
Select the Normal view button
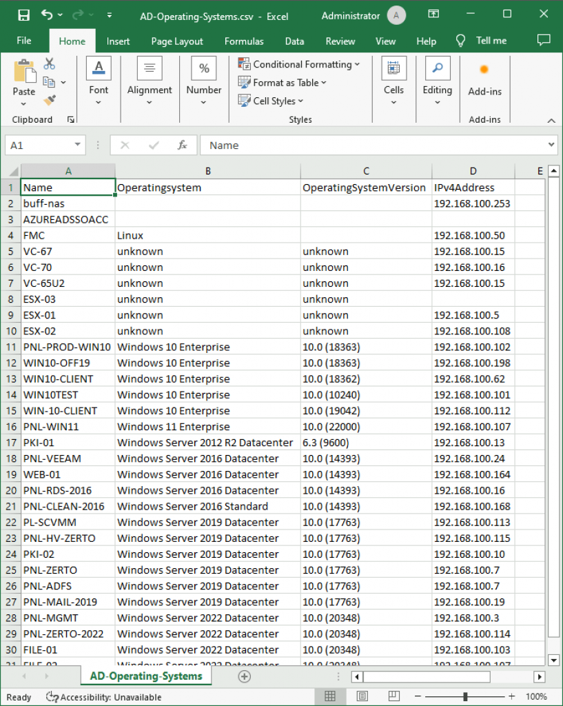pyautogui.click(x=330, y=696)
